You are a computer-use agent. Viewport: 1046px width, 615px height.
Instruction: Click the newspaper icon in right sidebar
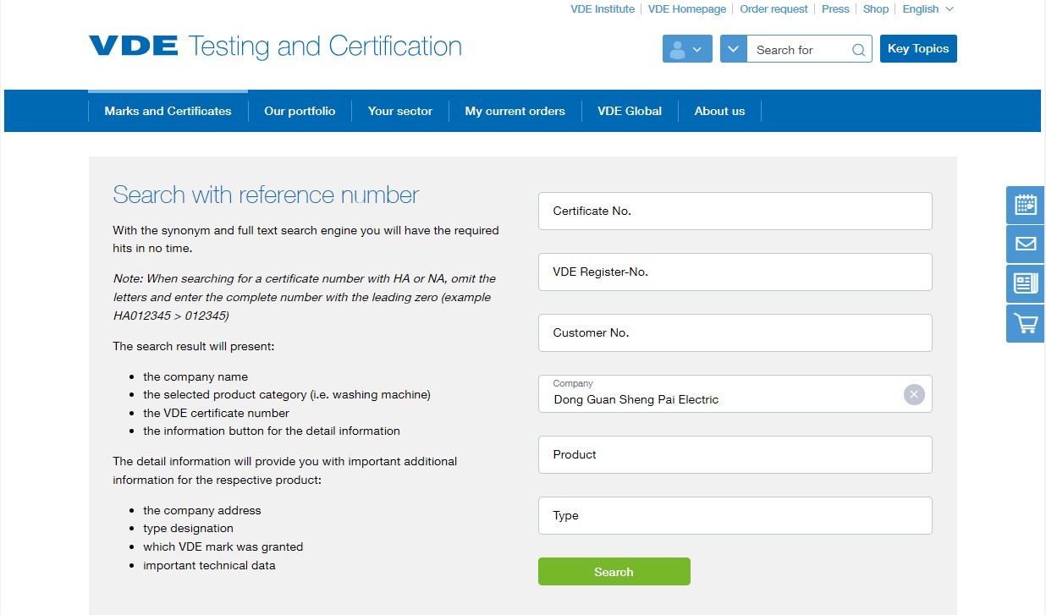tap(1025, 283)
